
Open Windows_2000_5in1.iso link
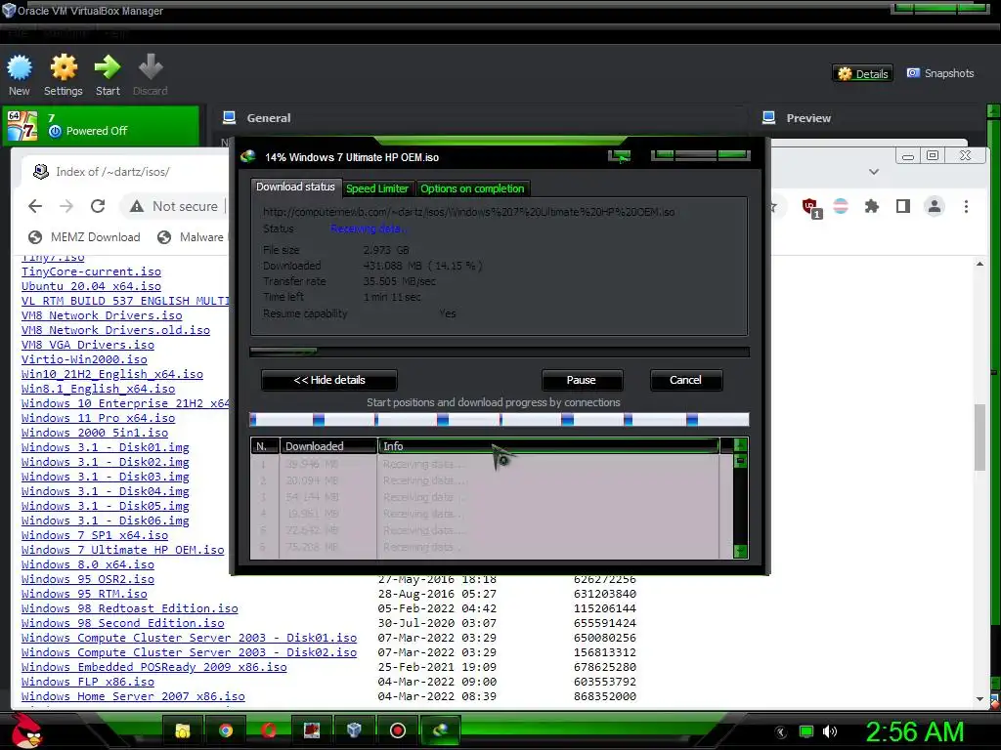coord(95,433)
